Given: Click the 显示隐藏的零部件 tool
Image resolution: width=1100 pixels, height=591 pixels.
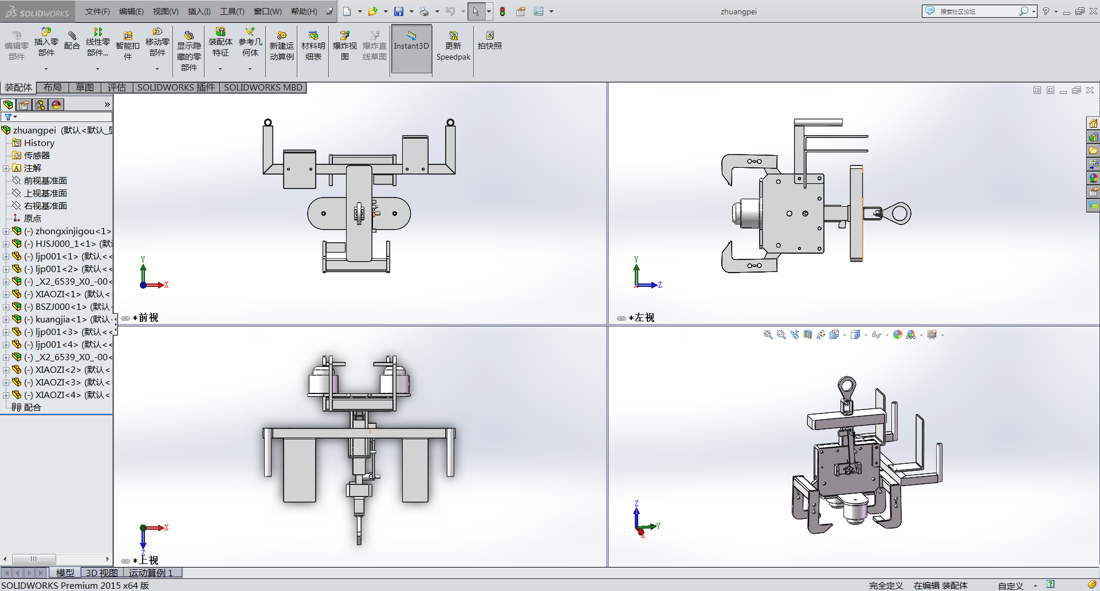Looking at the screenshot, I should (x=188, y=51).
